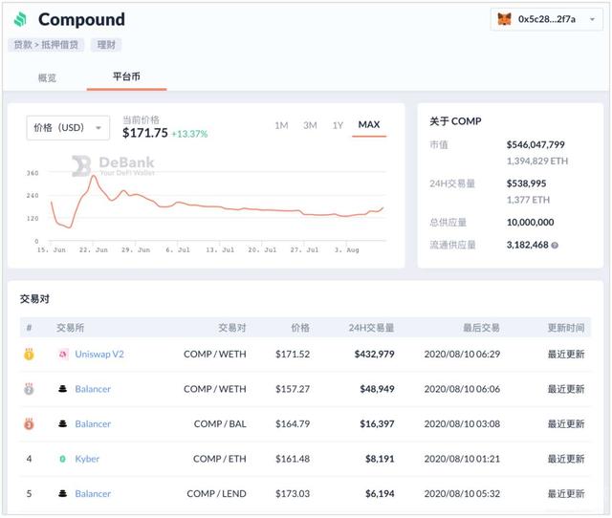
Task: Click the 2020/08/10 06:29 last trade time
Action: pyautogui.click(x=462, y=355)
